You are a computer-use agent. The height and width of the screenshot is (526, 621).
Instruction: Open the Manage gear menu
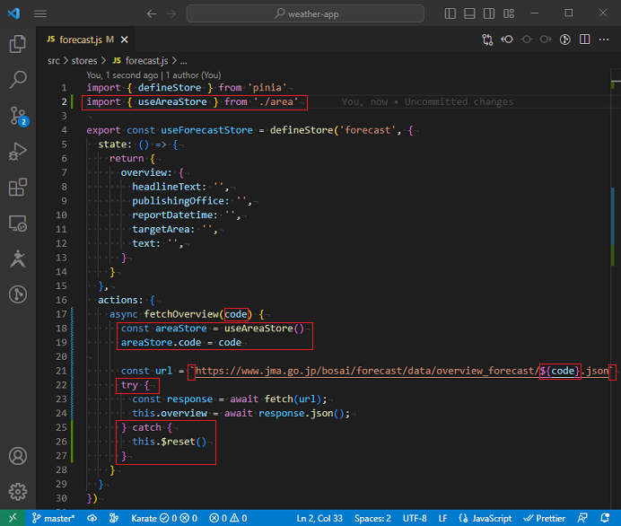click(x=18, y=492)
